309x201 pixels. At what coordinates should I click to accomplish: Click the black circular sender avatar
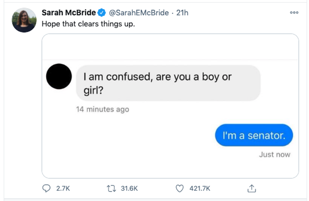point(59,77)
